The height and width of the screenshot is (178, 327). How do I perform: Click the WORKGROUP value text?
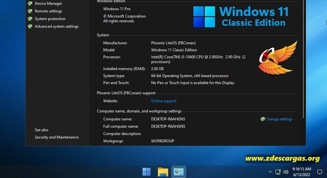[x=163, y=141]
